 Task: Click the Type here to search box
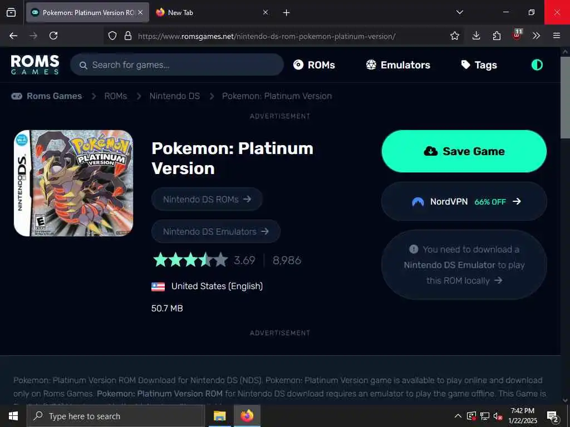pyautogui.click(x=116, y=416)
